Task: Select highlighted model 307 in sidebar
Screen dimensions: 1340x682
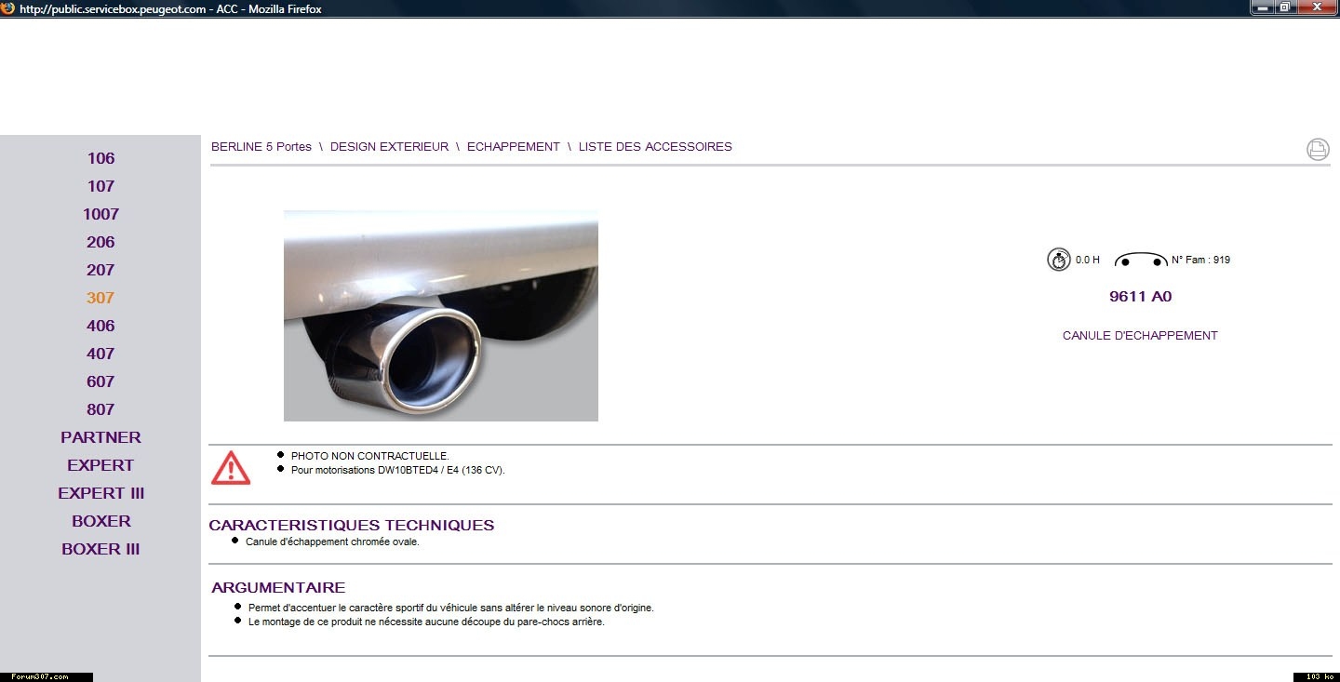Action: (100, 298)
